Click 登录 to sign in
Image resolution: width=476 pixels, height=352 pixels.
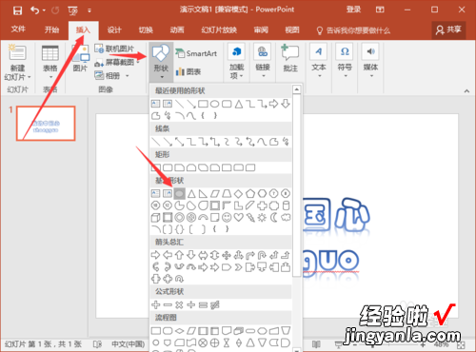pos(353,10)
